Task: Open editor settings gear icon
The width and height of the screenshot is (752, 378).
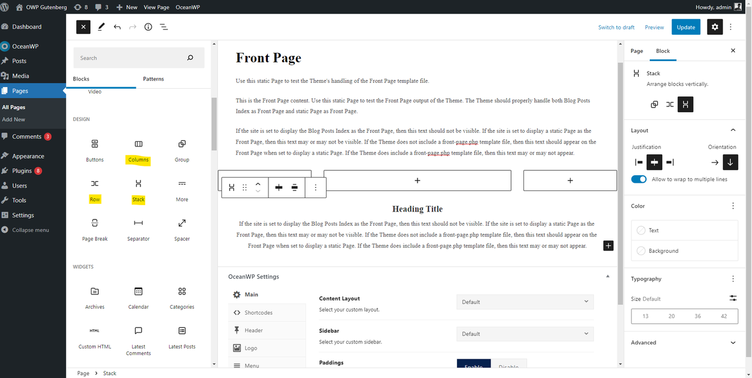Action: point(714,27)
